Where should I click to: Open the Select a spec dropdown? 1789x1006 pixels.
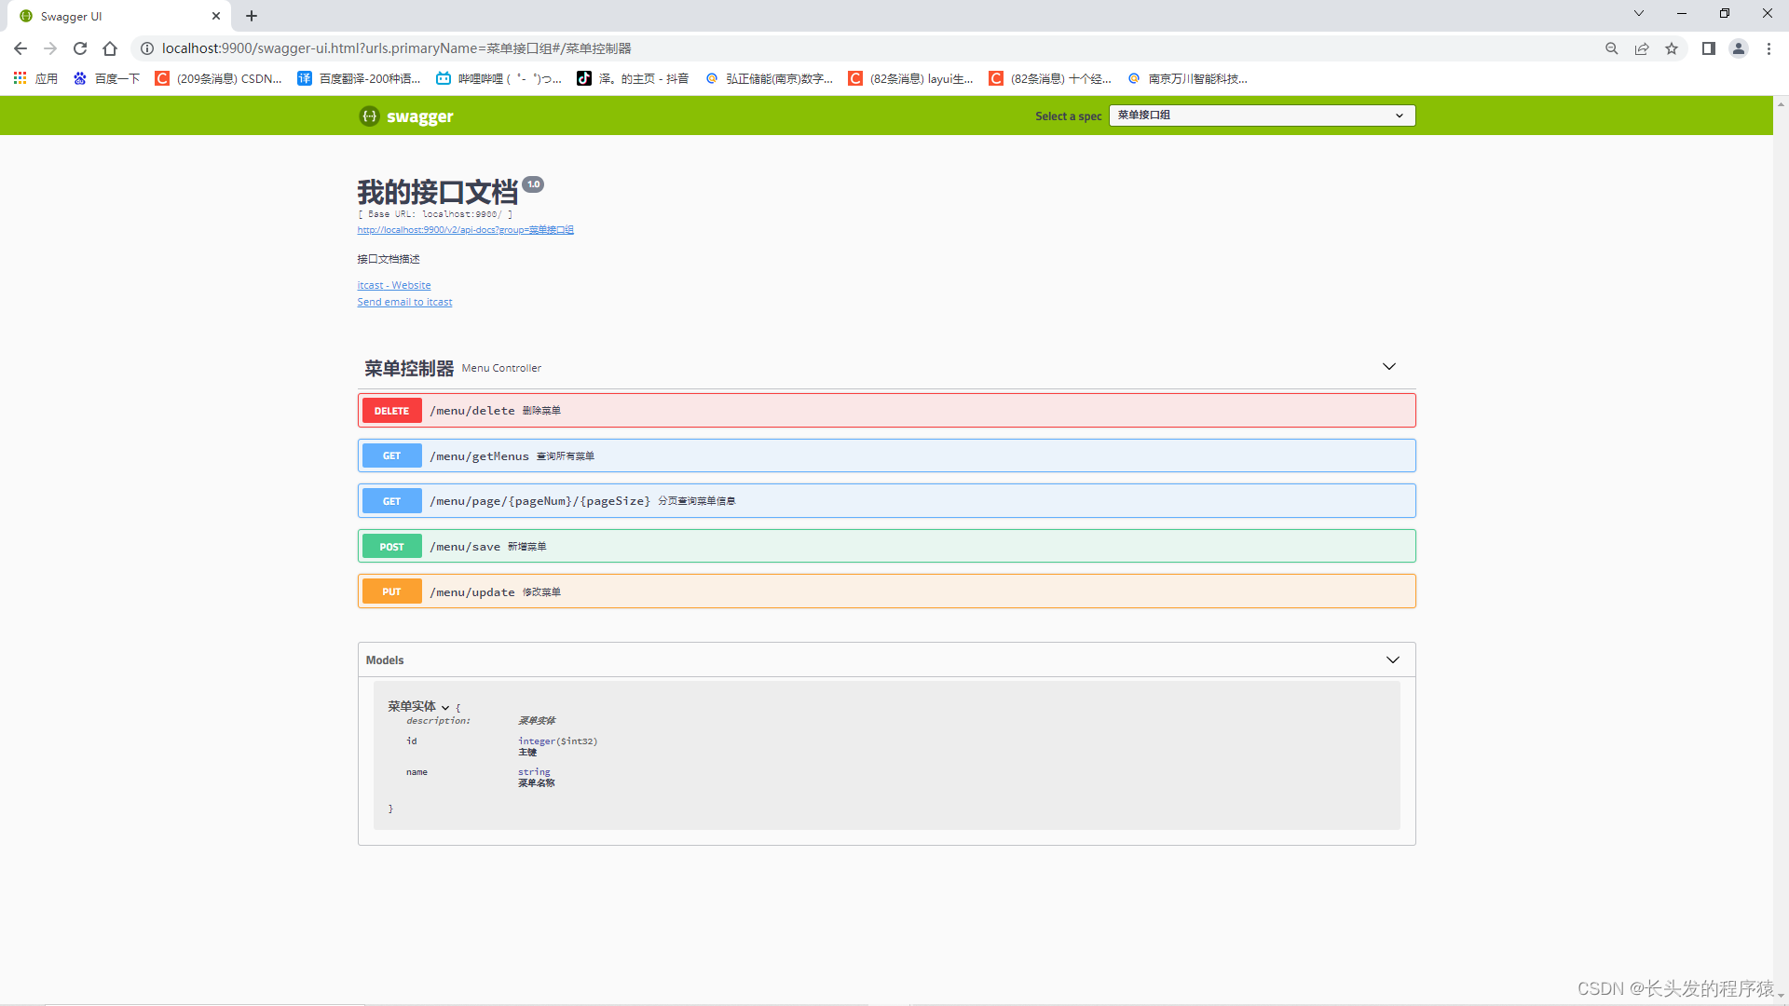(x=1260, y=115)
